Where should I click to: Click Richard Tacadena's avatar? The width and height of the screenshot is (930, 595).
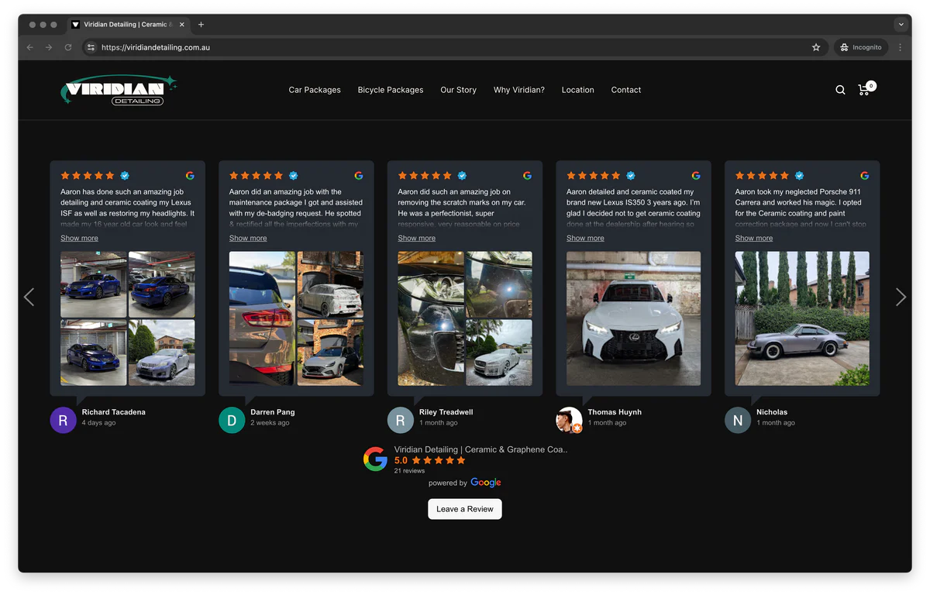click(64, 421)
